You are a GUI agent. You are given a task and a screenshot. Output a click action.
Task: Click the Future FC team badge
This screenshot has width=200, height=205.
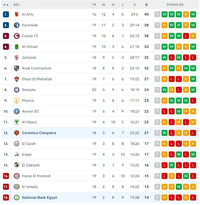coord(17,36)
